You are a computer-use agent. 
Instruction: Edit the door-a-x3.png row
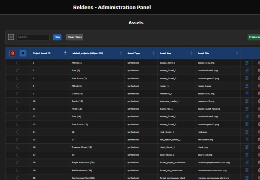(246, 155)
